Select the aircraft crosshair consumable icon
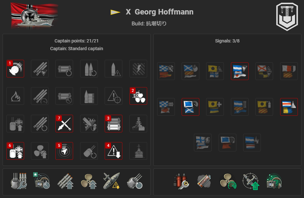This screenshot has width=304, height=198. tap(251, 181)
